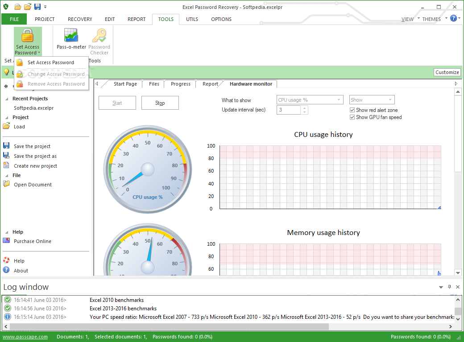Click the new-document icon in the quick access bar
The height and width of the screenshot is (342, 464).
[x=18, y=7]
